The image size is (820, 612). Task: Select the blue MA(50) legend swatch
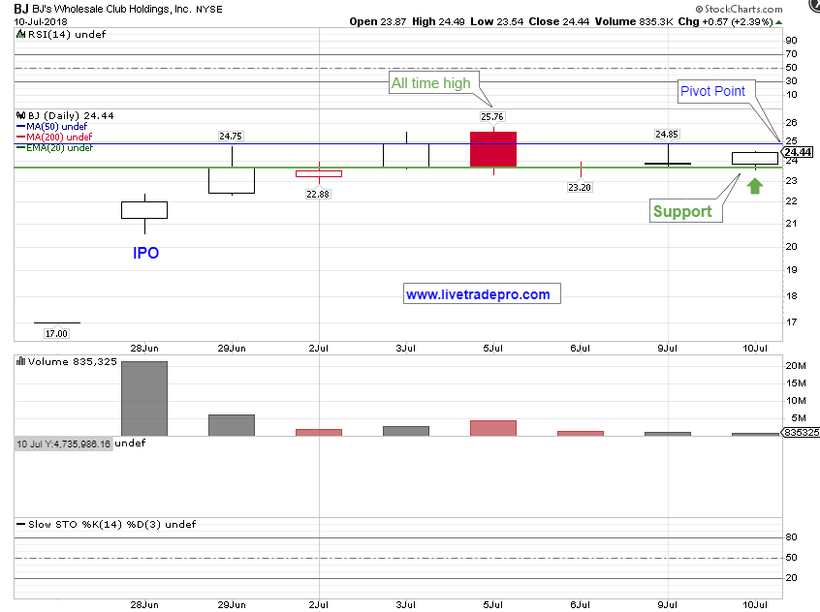[x=19, y=126]
